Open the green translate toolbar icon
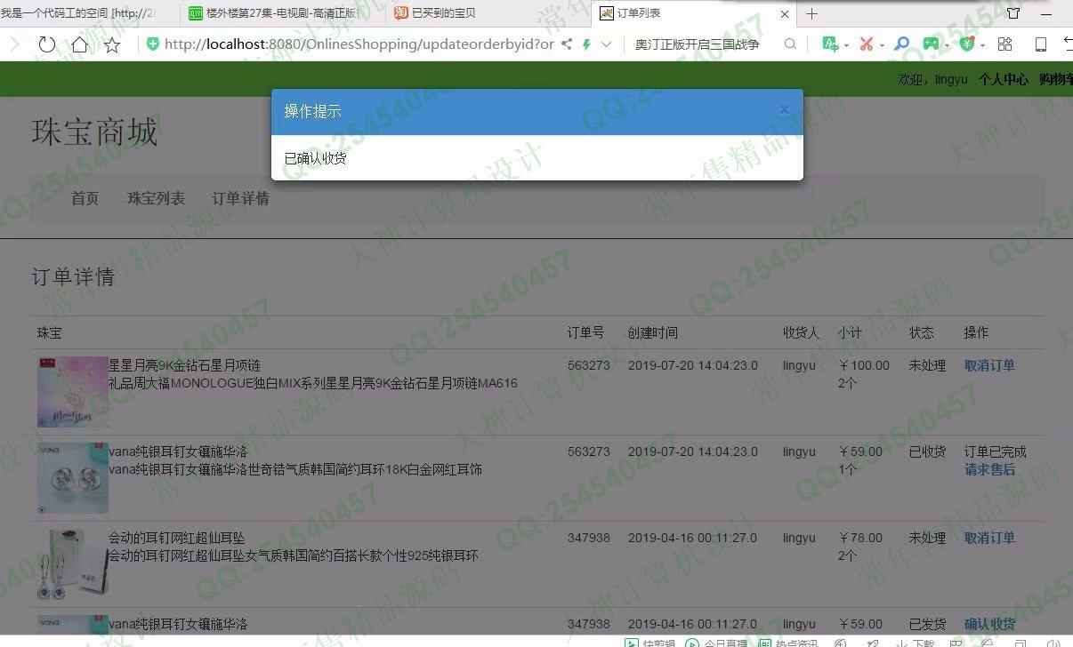1073x647 pixels. click(830, 44)
